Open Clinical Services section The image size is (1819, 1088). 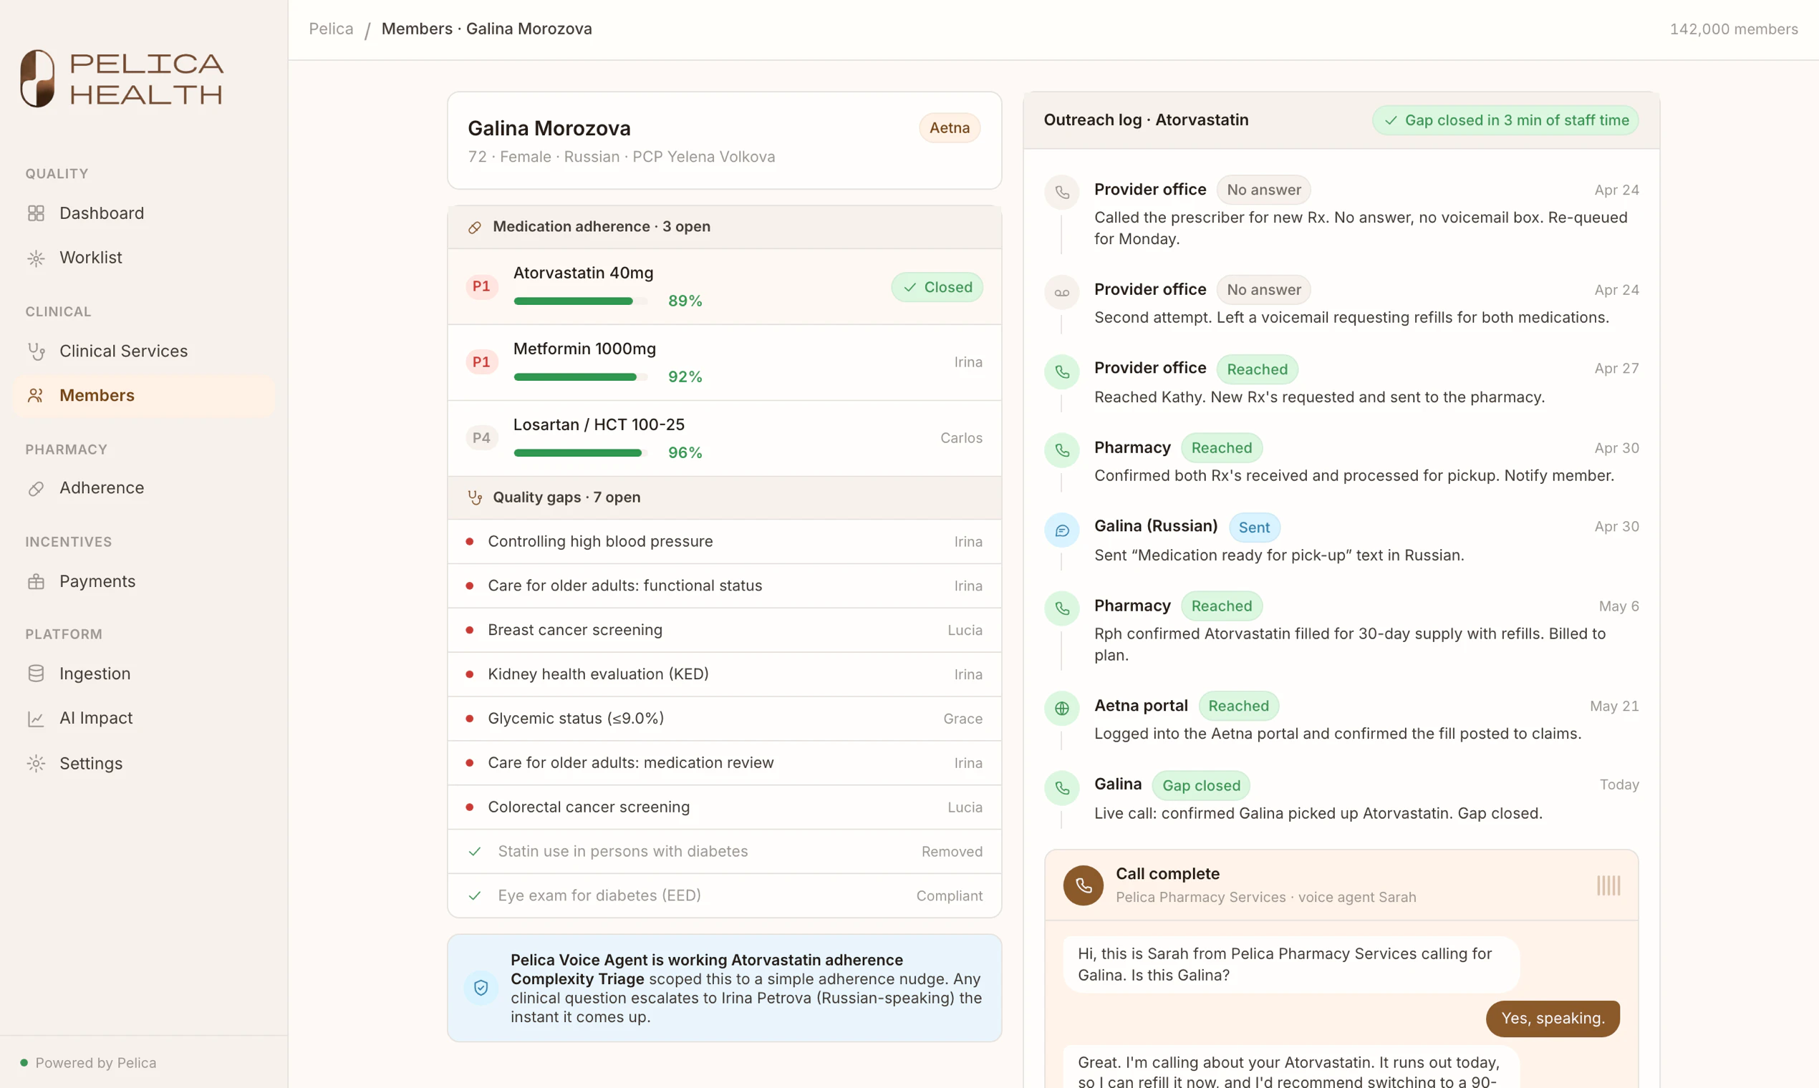pos(144,351)
